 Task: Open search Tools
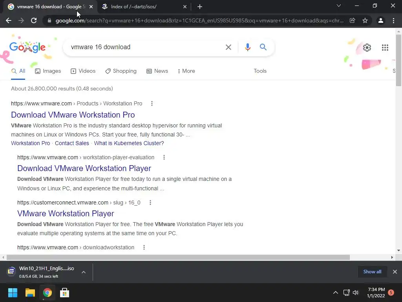click(260, 71)
